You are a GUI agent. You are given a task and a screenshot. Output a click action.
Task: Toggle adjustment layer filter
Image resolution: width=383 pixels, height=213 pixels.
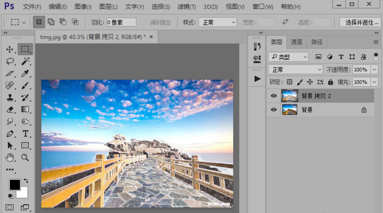(330, 57)
